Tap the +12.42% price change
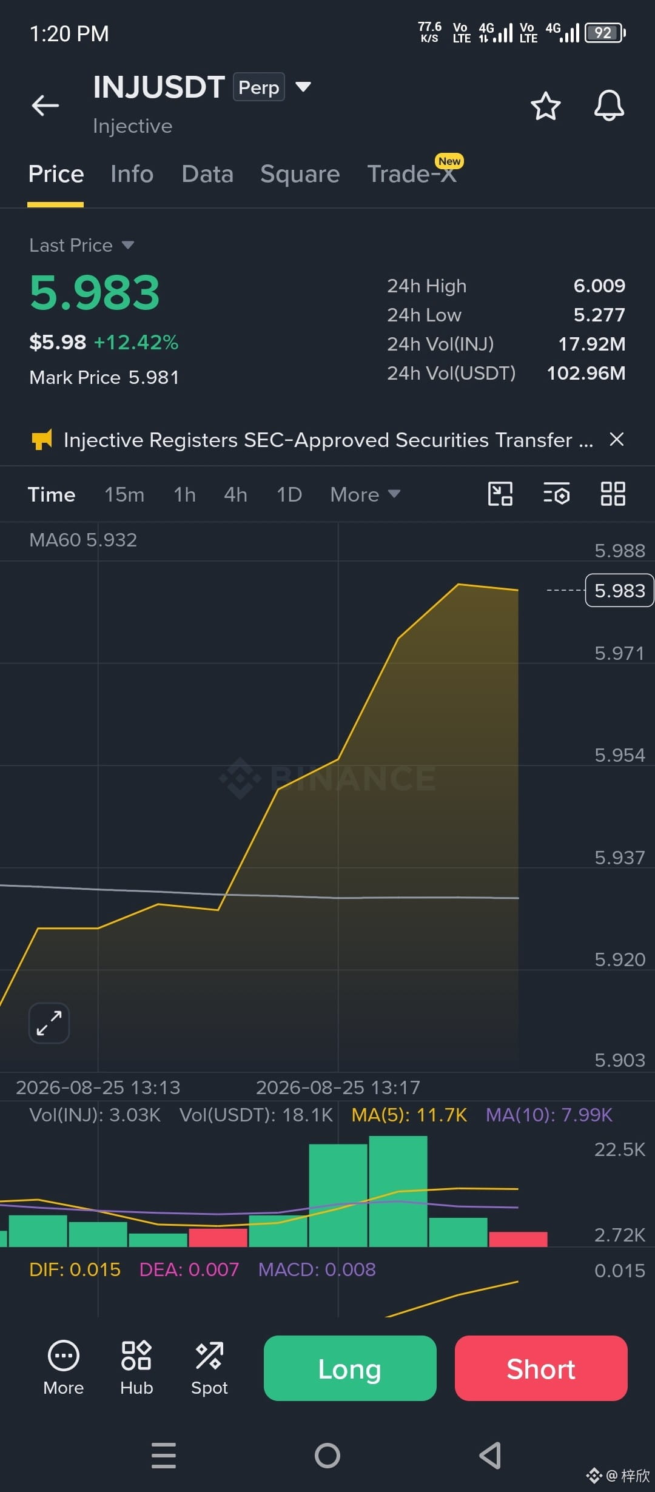This screenshot has height=1492, width=655. (x=136, y=342)
